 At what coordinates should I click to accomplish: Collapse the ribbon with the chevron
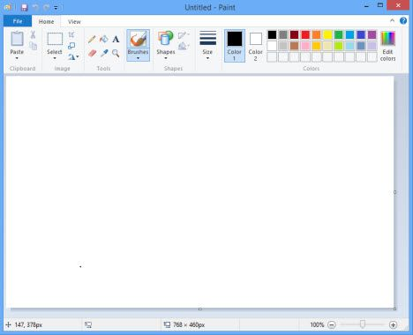point(392,20)
